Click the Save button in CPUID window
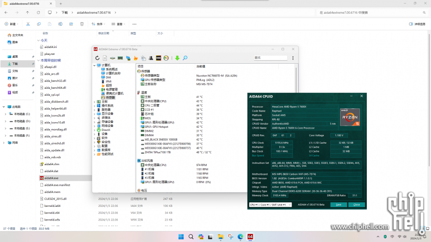The height and width of the screenshot is (242, 431). pyautogui.click(x=339, y=205)
